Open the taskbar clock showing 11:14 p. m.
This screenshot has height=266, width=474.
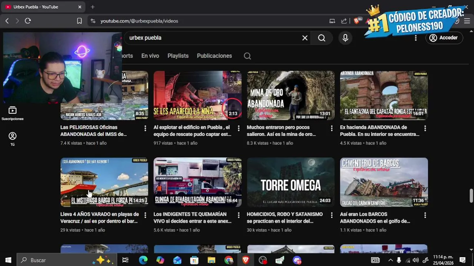point(443,260)
